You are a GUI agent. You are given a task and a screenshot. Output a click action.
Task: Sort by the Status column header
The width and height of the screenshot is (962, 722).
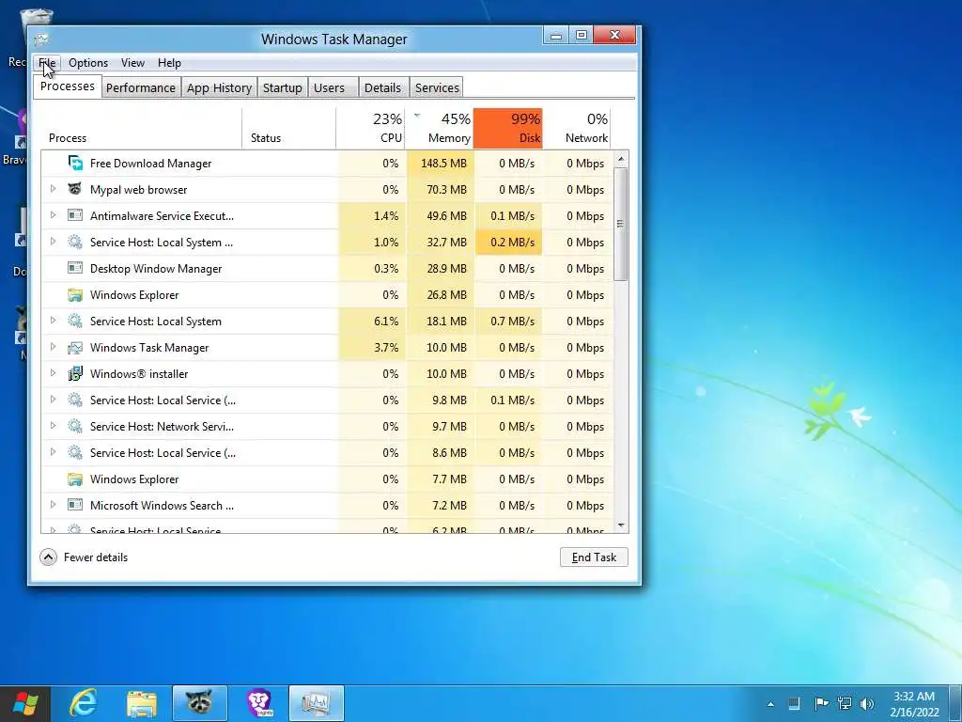pos(289,128)
